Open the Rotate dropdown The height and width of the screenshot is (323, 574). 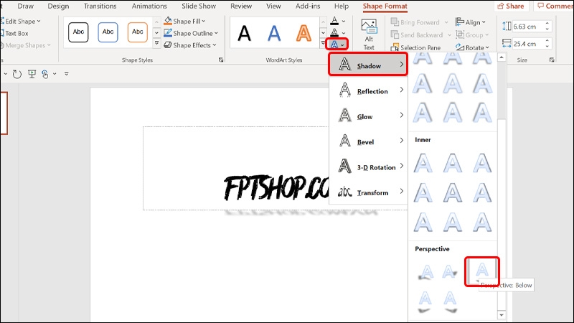[472, 47]
